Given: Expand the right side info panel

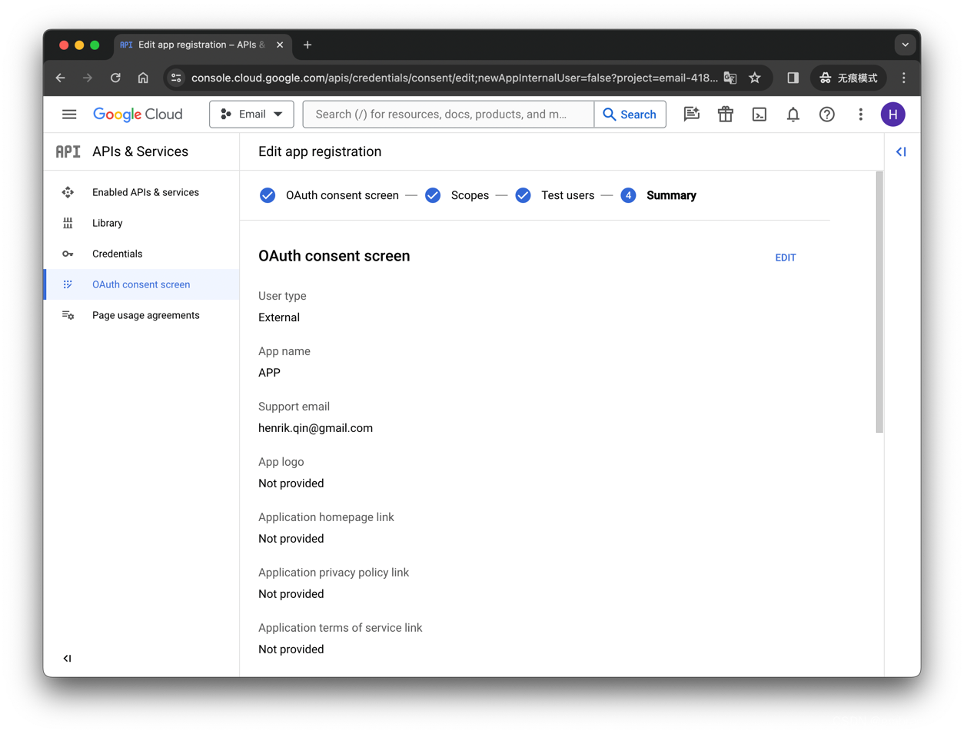Looking at the screenshot, I should click(901, 151).
